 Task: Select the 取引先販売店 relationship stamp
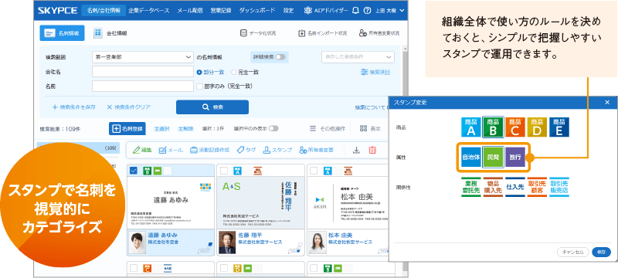click(559, 187)
